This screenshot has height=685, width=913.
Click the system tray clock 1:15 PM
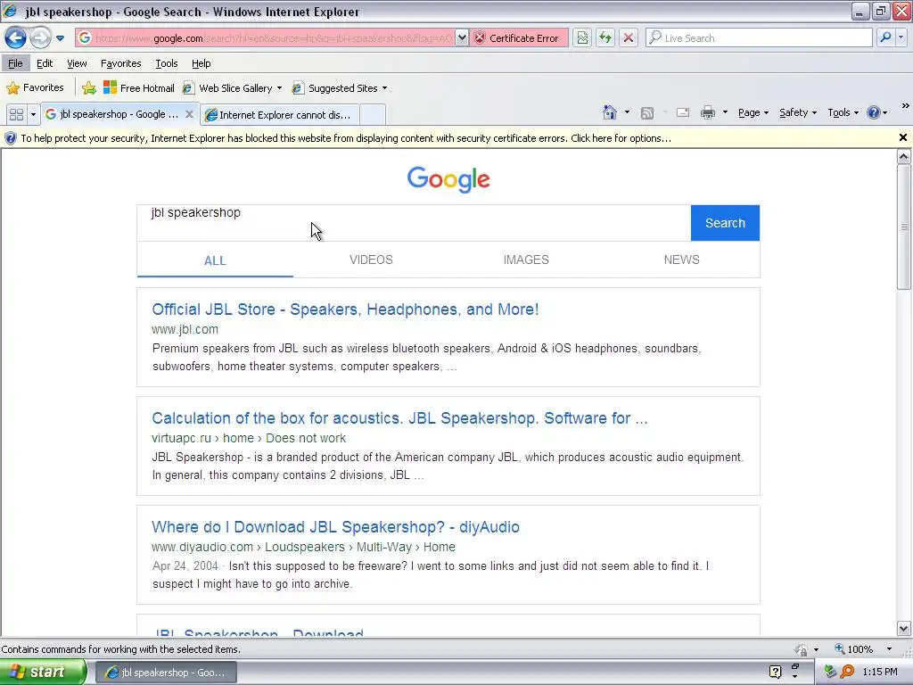pyautogui.click(x=880, y=672)
